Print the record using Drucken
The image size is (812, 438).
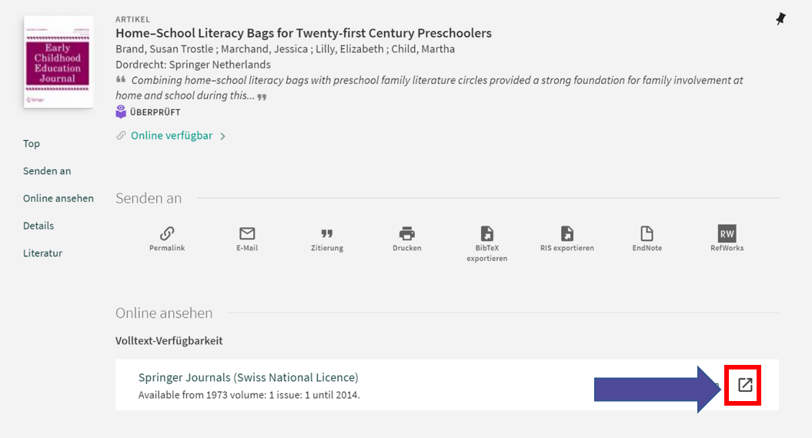pyautogui.click(x=407, y=234)
